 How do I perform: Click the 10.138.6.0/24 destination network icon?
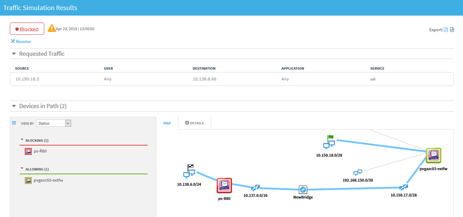(x=189, y=173)
